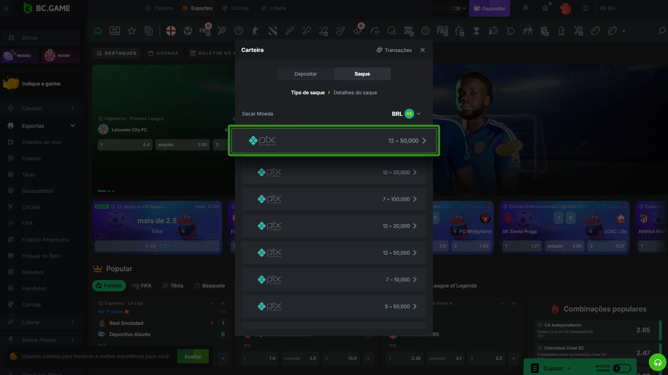
Task: Switch to the Saque tab
Action: pyautogui.click(x=362, y=74)
